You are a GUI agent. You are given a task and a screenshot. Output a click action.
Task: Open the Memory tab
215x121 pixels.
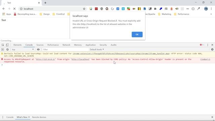click(x=78, y=45)
